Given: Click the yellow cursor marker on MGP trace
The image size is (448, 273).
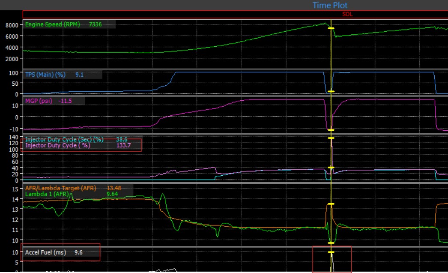Looking at the screenshot, I should [331, 130].
